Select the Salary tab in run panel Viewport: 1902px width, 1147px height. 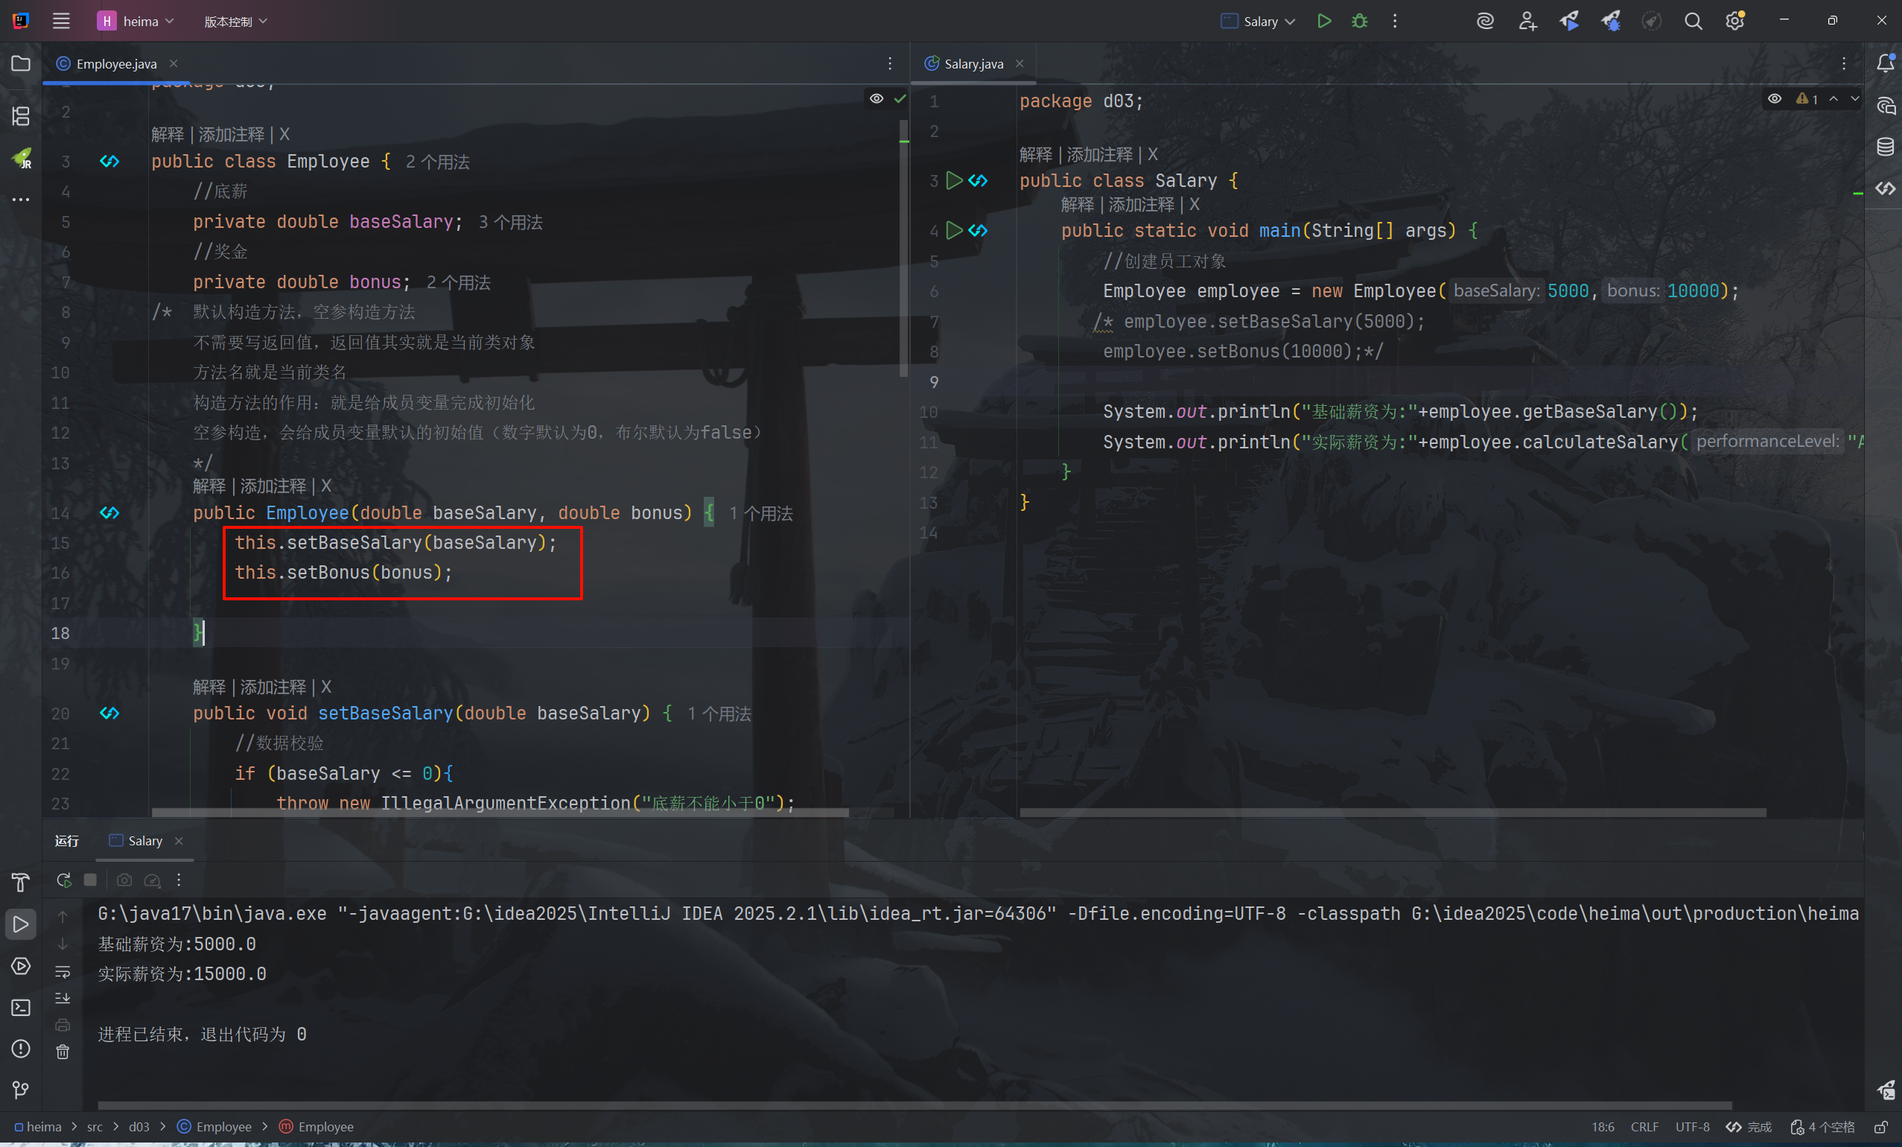(144, 841)
